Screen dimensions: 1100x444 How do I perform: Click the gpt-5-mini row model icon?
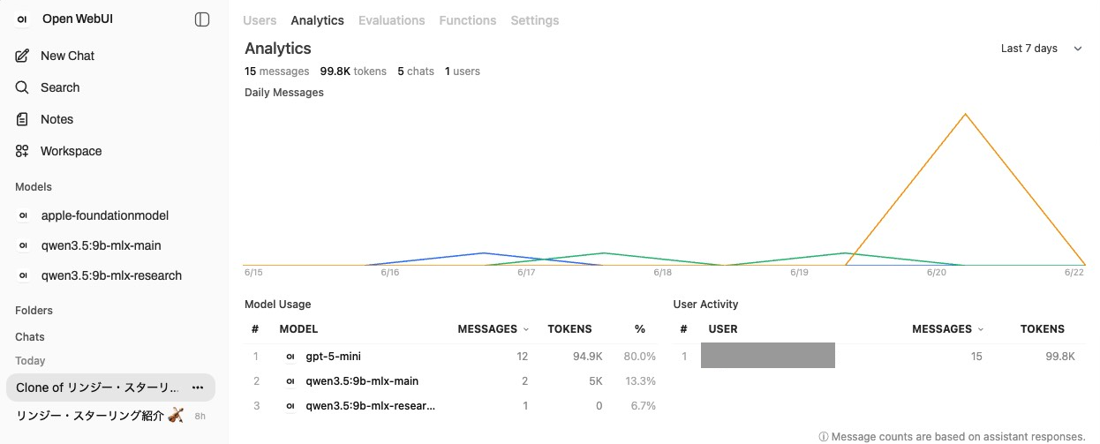click(x=290, y=357)
